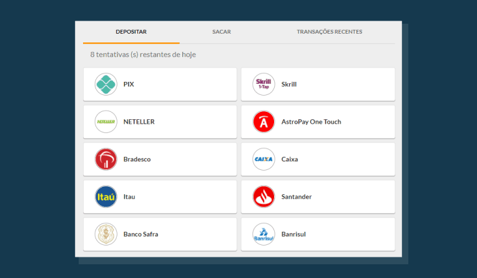
Task: Click the PIX diamond logo icon
Action: [x=106, y=84]
